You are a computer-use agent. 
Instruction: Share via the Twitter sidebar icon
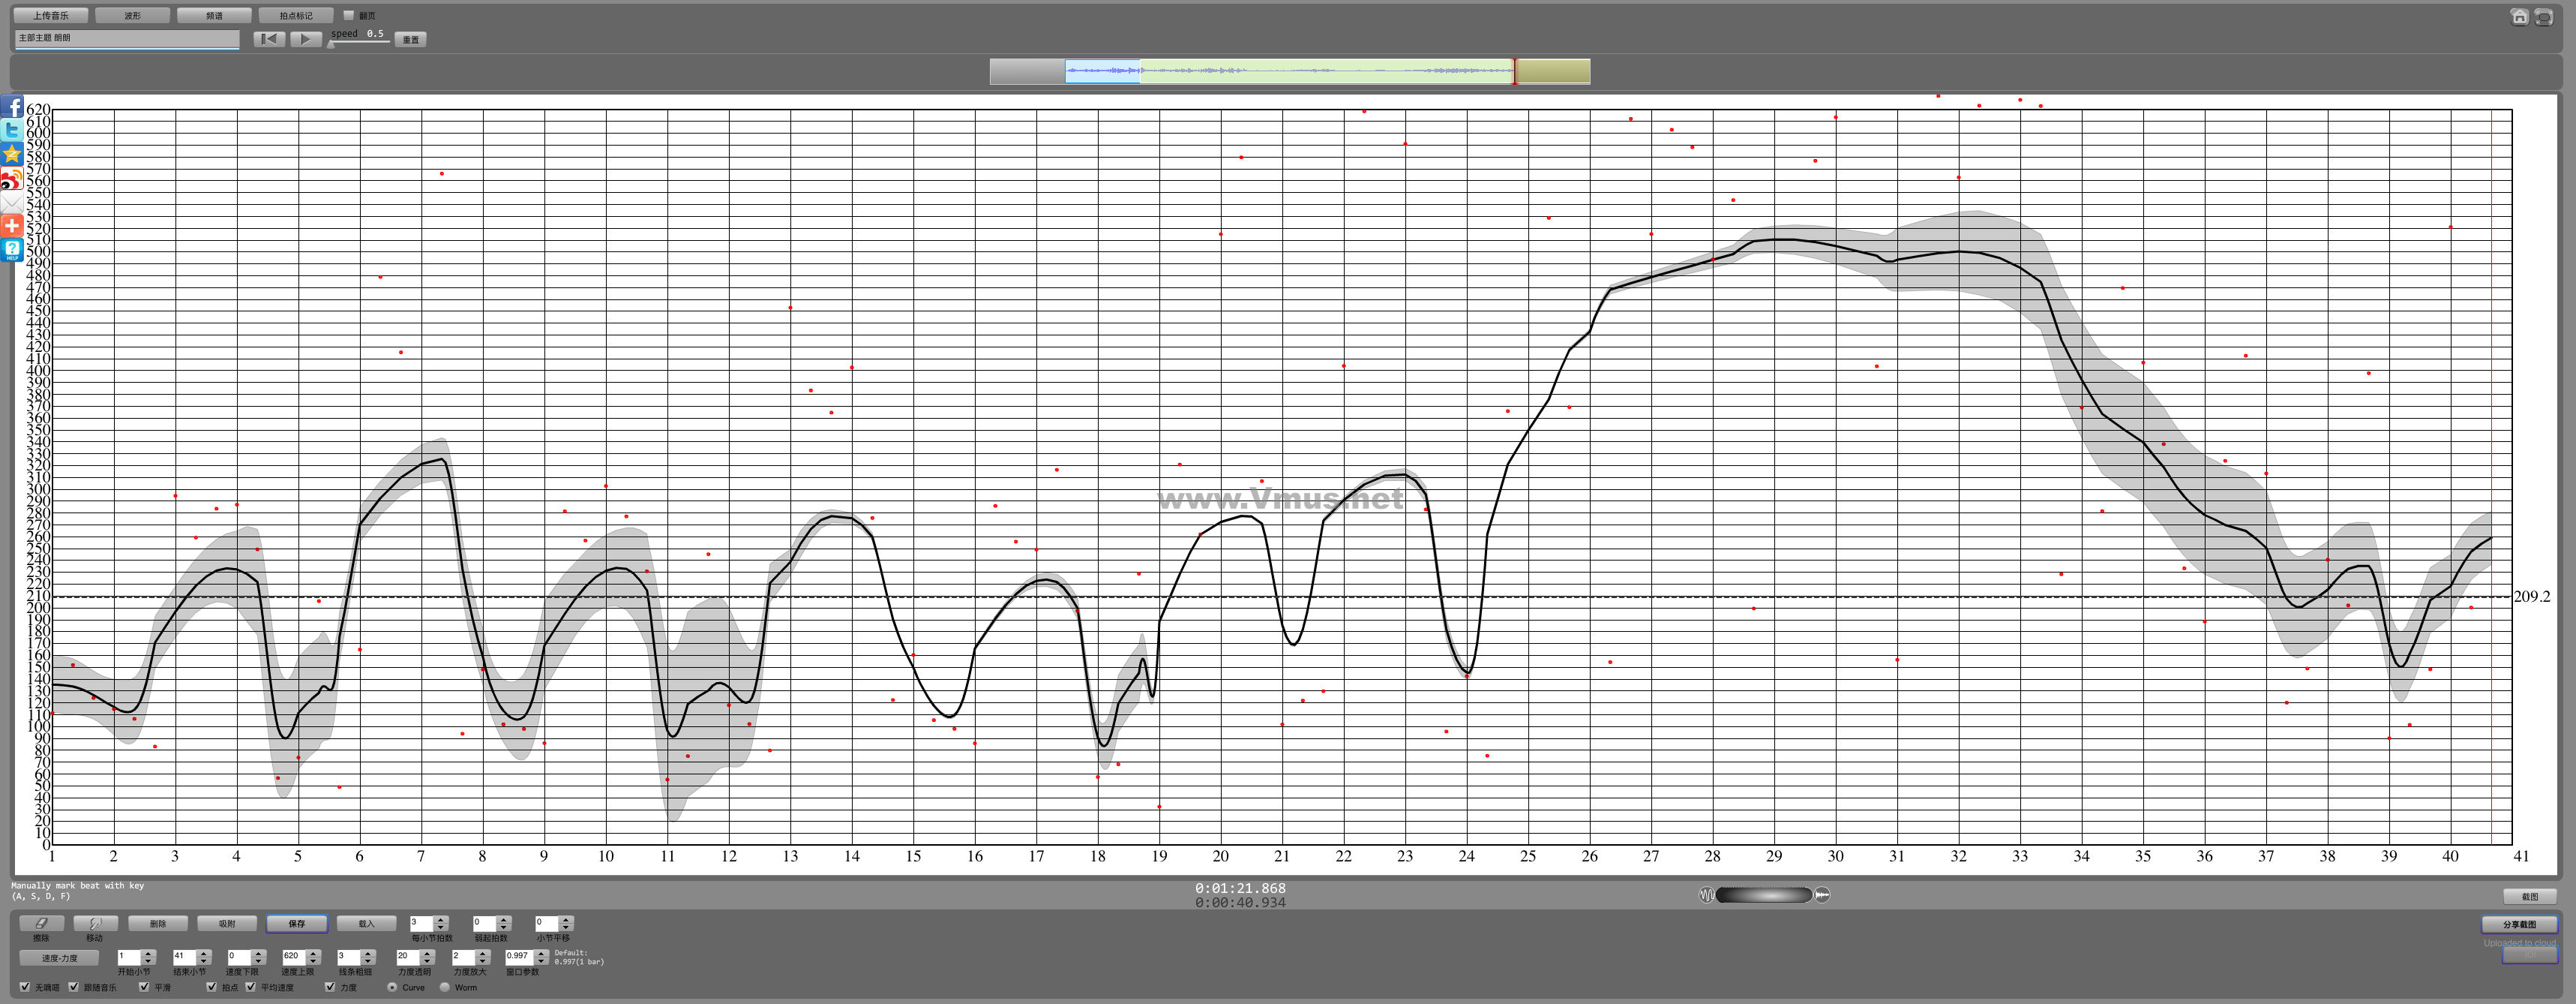click(12, 130)
